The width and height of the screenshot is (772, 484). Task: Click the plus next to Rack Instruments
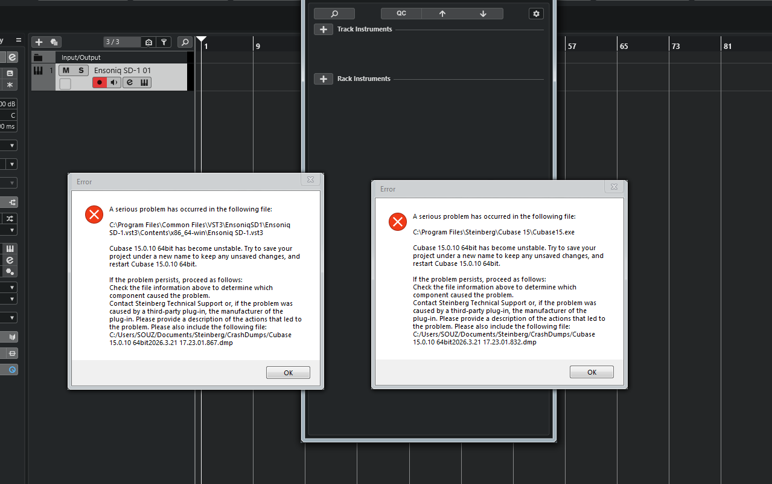pos(324,79)
